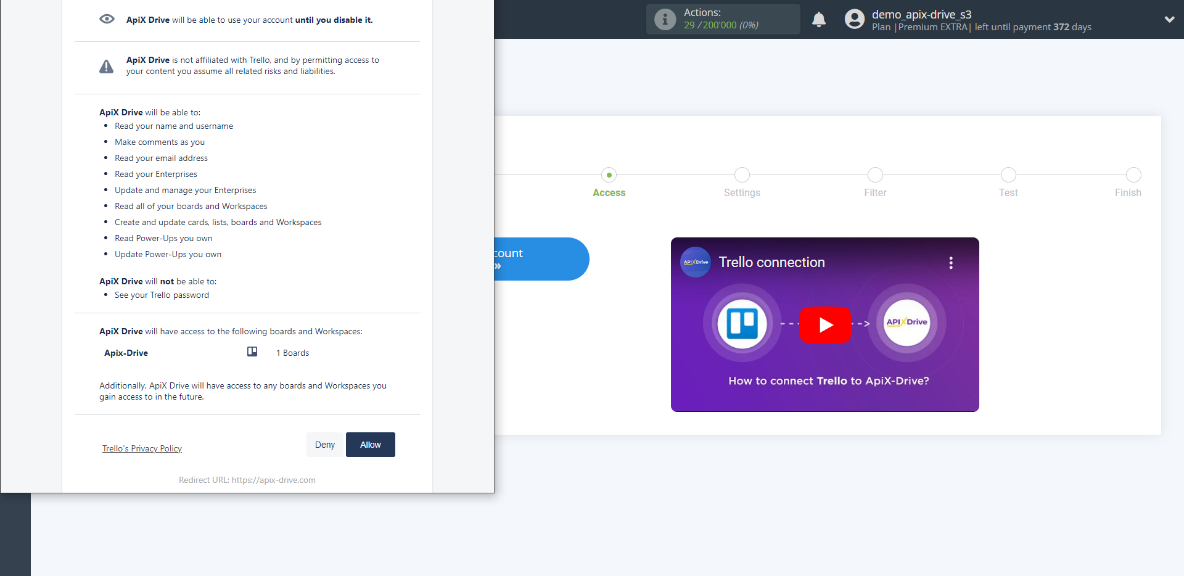Click 'Create and update cards, lists, boards' permission
This screenshot has width=1184, height=576.
[x=218, y=222]
